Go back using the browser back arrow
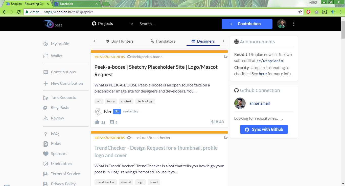The image size is (345, 186). (5, 12)
